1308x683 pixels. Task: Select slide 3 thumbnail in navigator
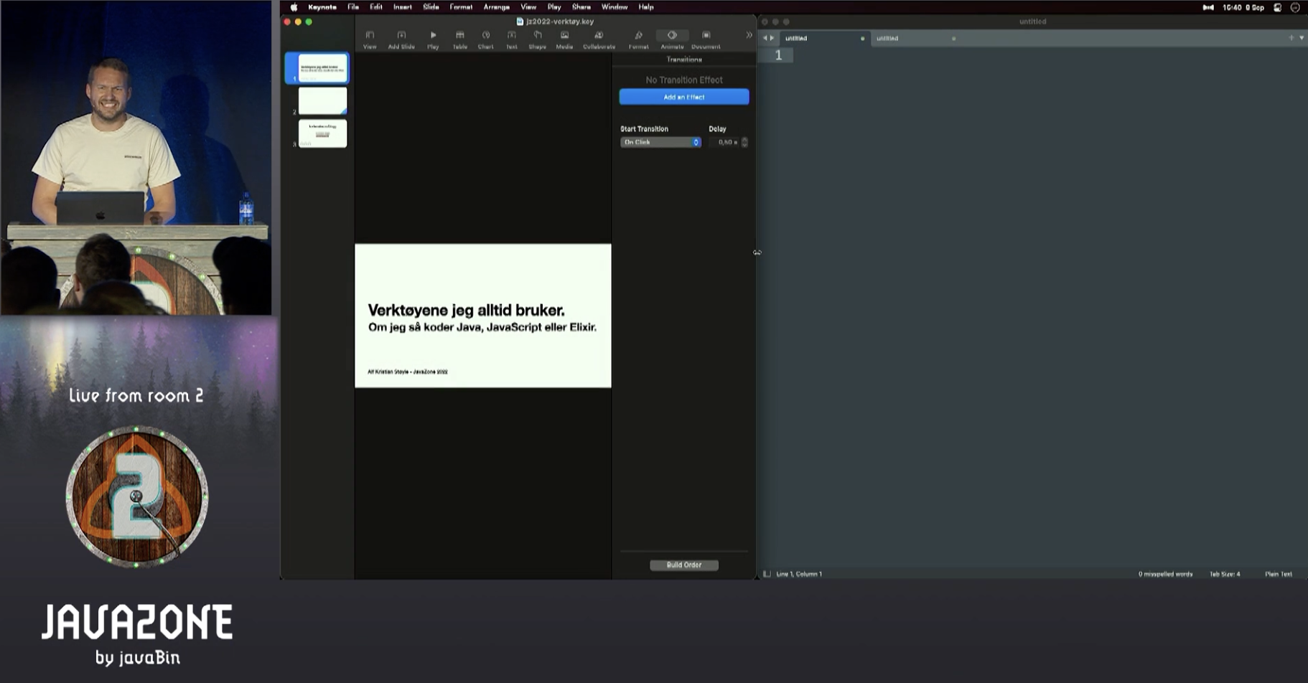322,133
